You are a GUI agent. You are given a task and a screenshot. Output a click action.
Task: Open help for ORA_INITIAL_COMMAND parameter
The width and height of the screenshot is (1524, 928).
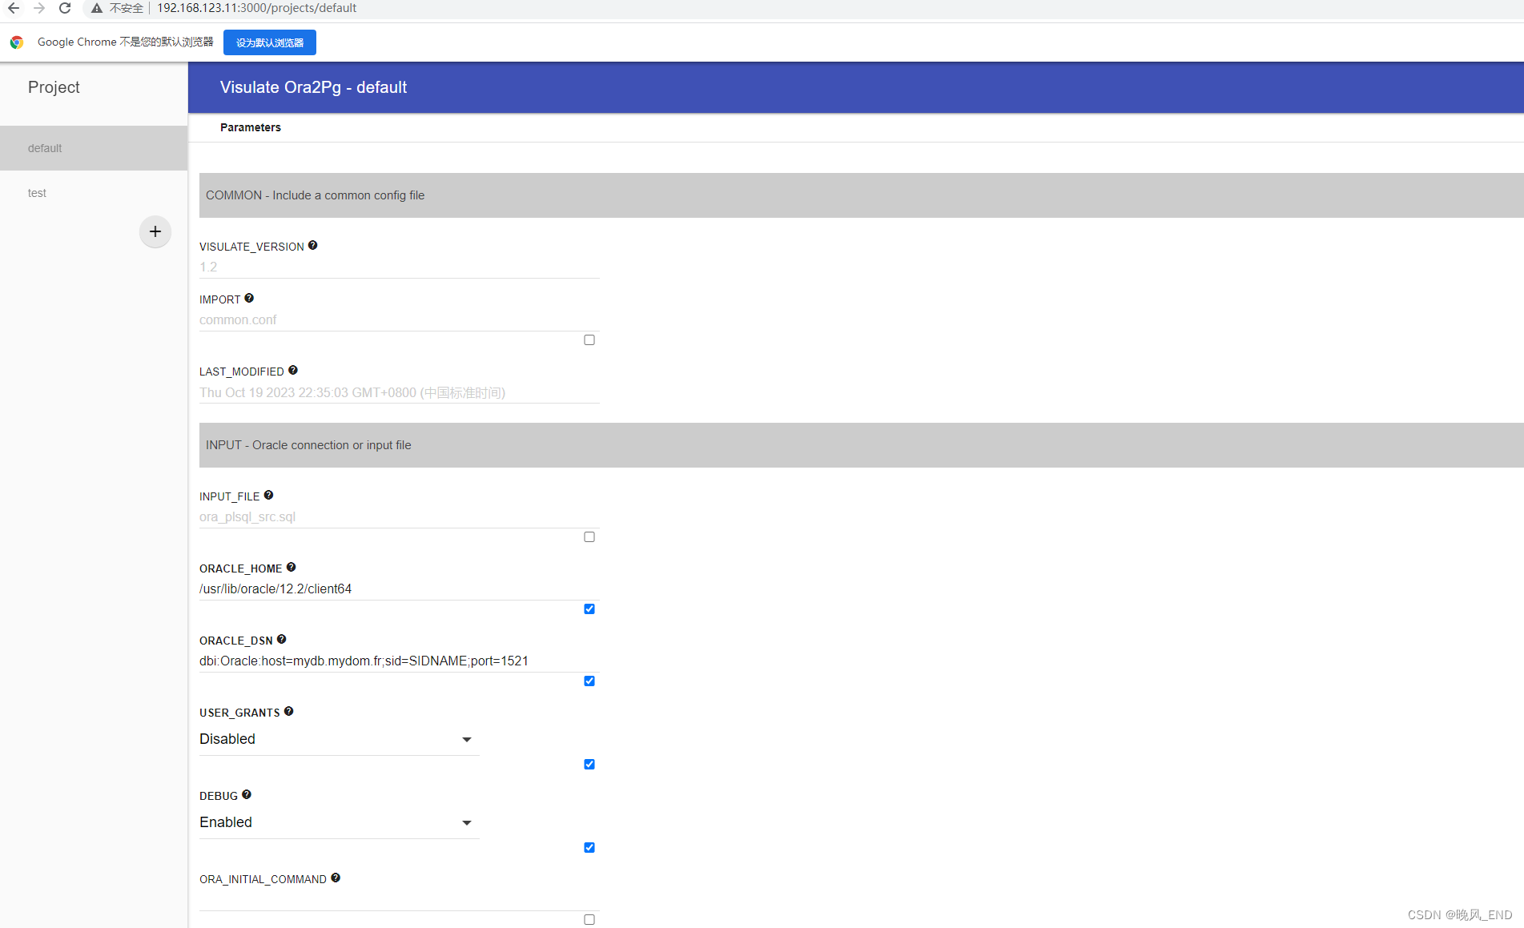[x=336, y=877]
